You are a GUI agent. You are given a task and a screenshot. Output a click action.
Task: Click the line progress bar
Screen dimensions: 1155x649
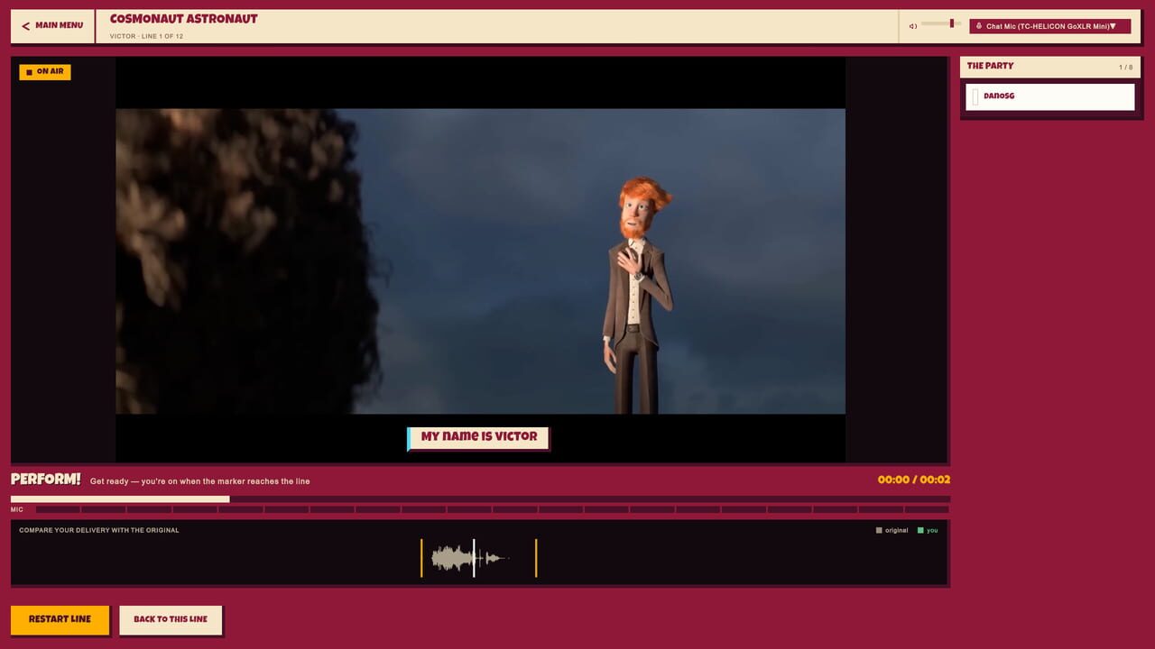pos(480,498)
